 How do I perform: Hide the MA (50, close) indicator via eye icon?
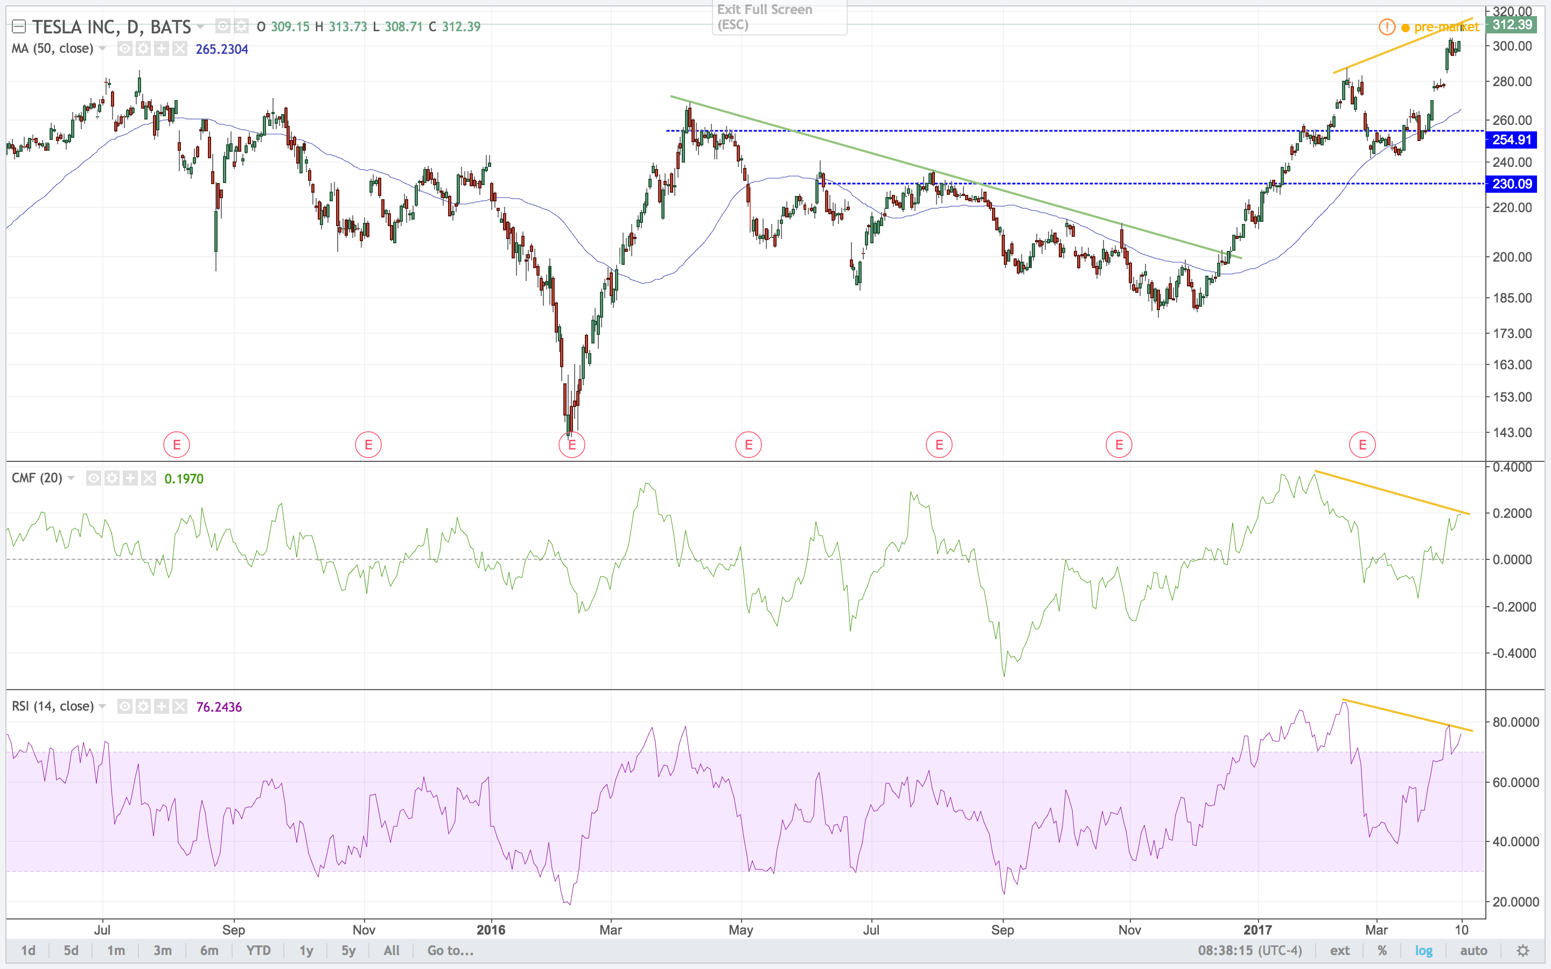point(125,48)
